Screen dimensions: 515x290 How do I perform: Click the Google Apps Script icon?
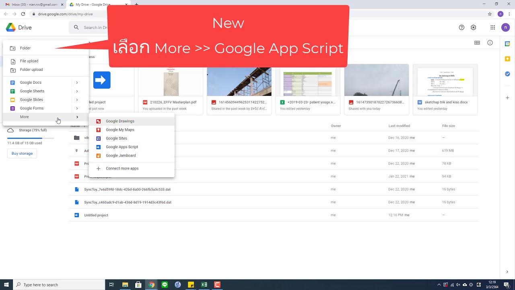[98, 147]
